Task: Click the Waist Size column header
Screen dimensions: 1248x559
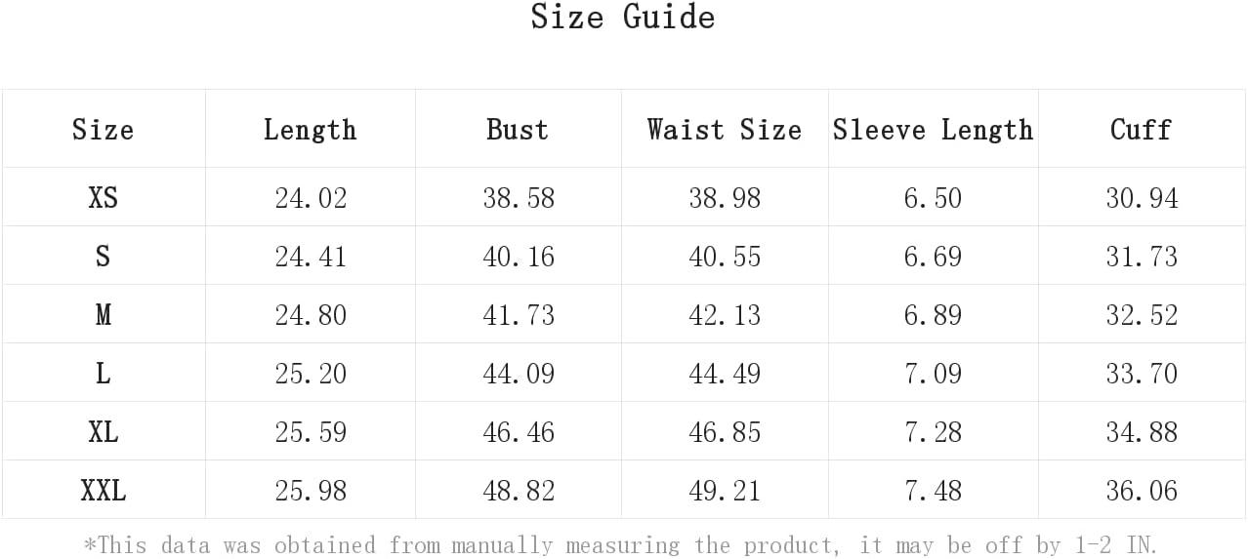Action: [x=725, y=130]
